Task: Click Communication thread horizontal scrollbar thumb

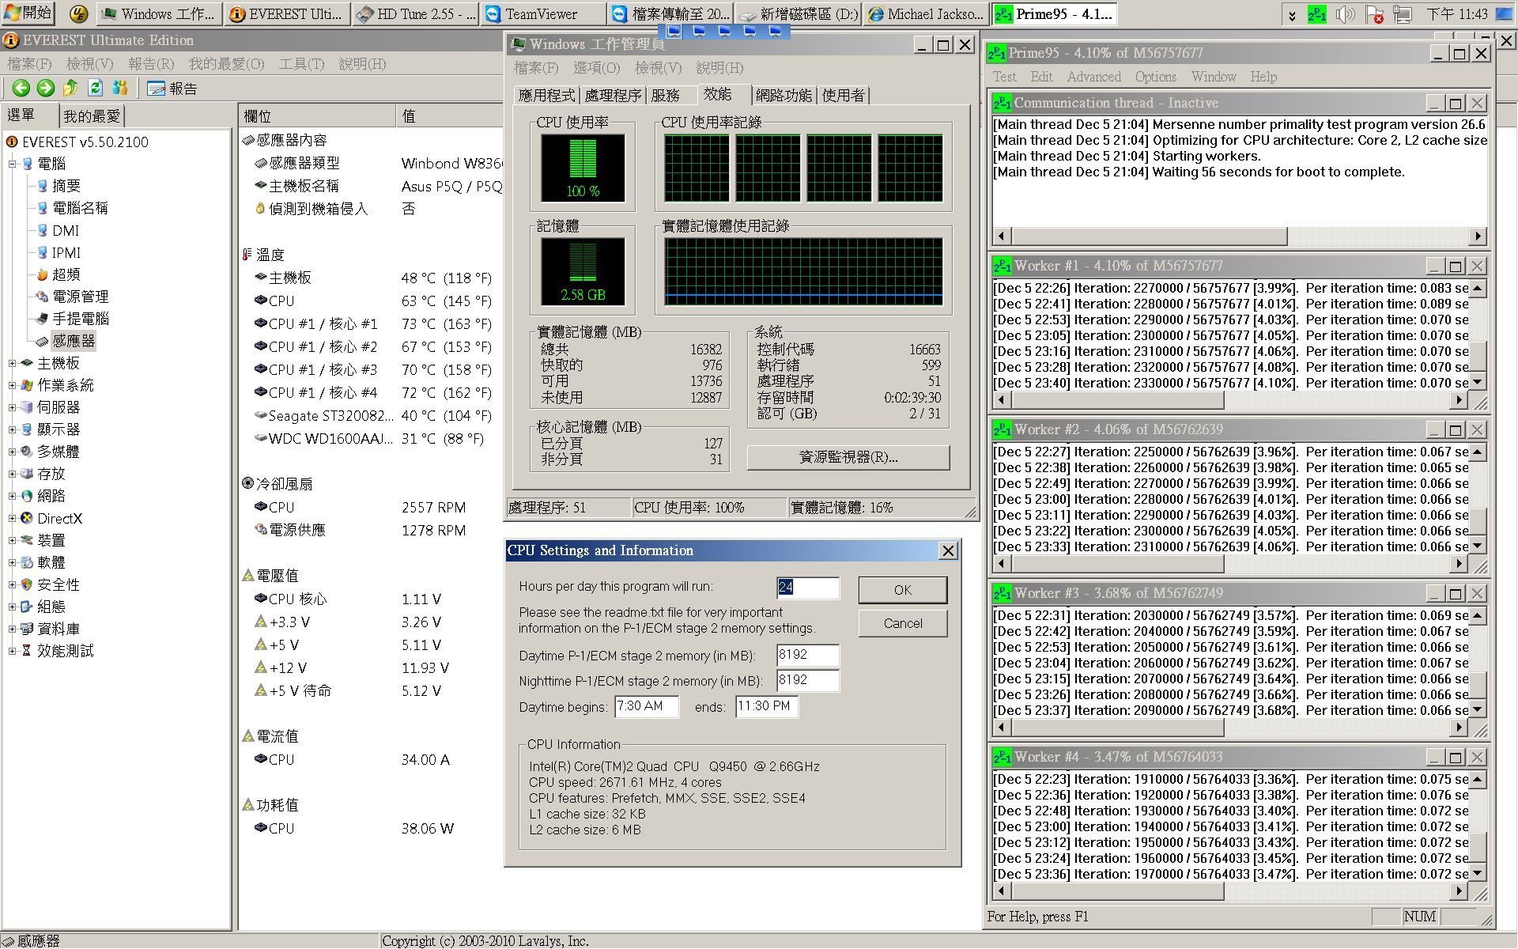Action: (x=1150, y=236)
